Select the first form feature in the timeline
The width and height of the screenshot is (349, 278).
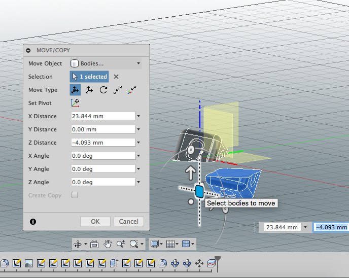175,263
